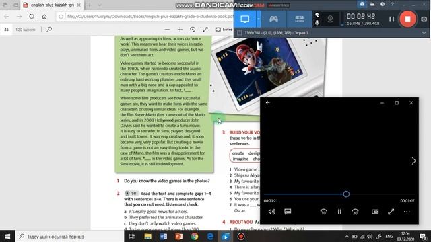Open PowerPoint from the taskbar
The image size is (431, 242).
pos(179,236)
